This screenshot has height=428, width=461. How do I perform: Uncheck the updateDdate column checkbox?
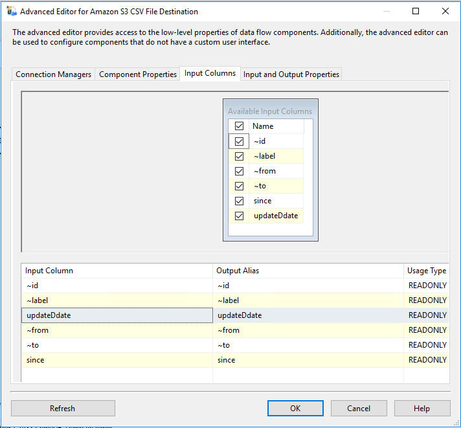(239, 216)
